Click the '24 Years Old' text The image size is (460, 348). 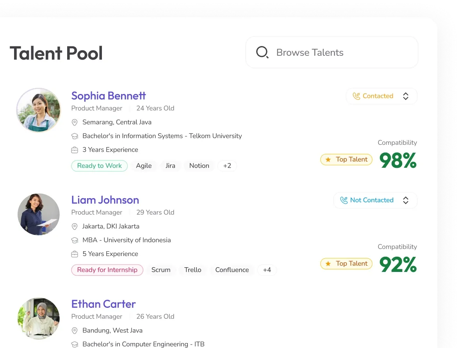coord(155,108)
